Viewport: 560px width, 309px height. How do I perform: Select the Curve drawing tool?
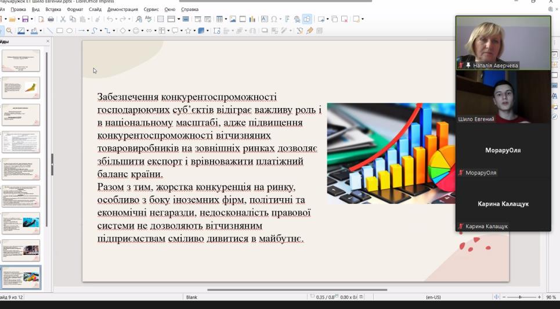tap(94, 31)
